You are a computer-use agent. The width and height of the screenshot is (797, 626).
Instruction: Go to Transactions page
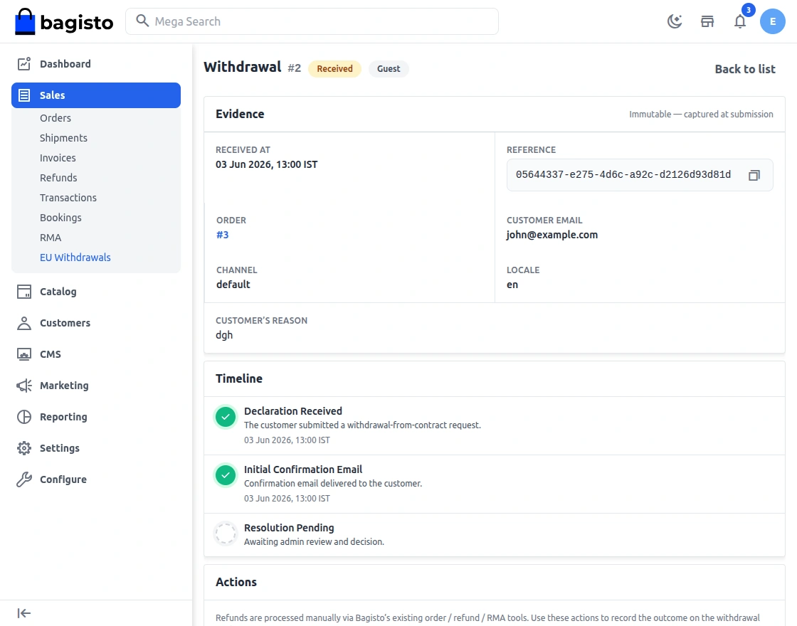68,197
